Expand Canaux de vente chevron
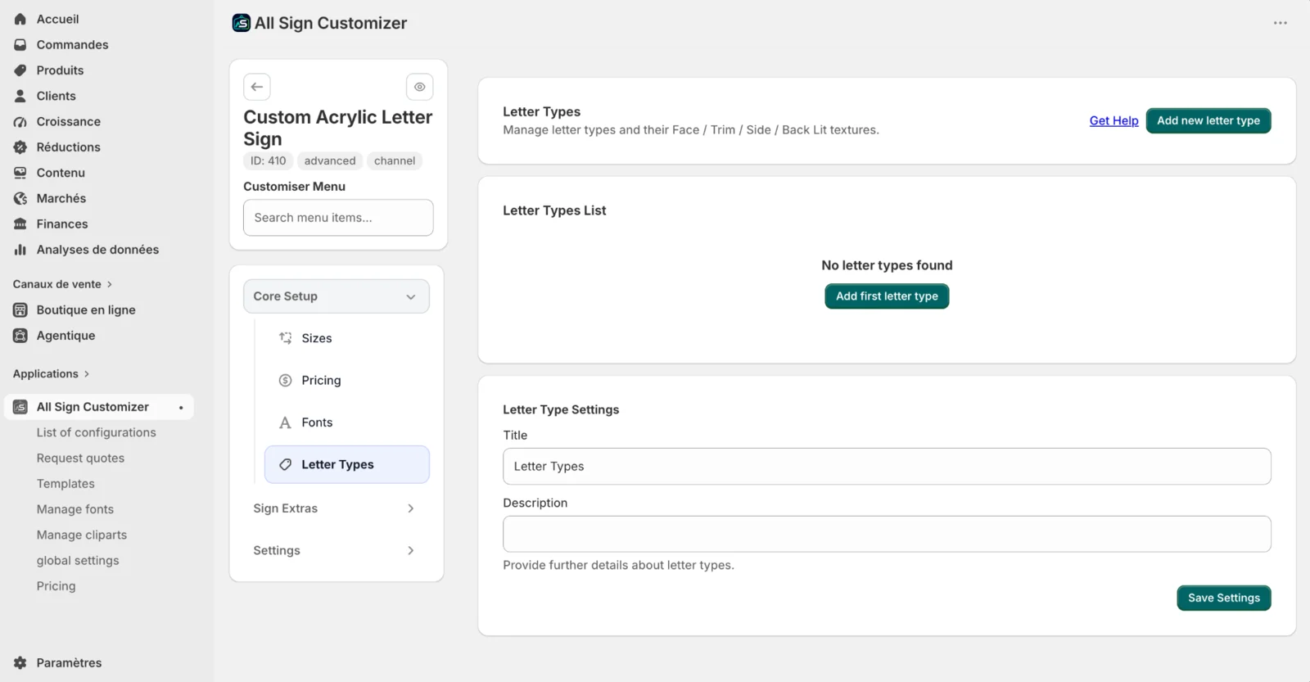 click(x=109, y=284)
